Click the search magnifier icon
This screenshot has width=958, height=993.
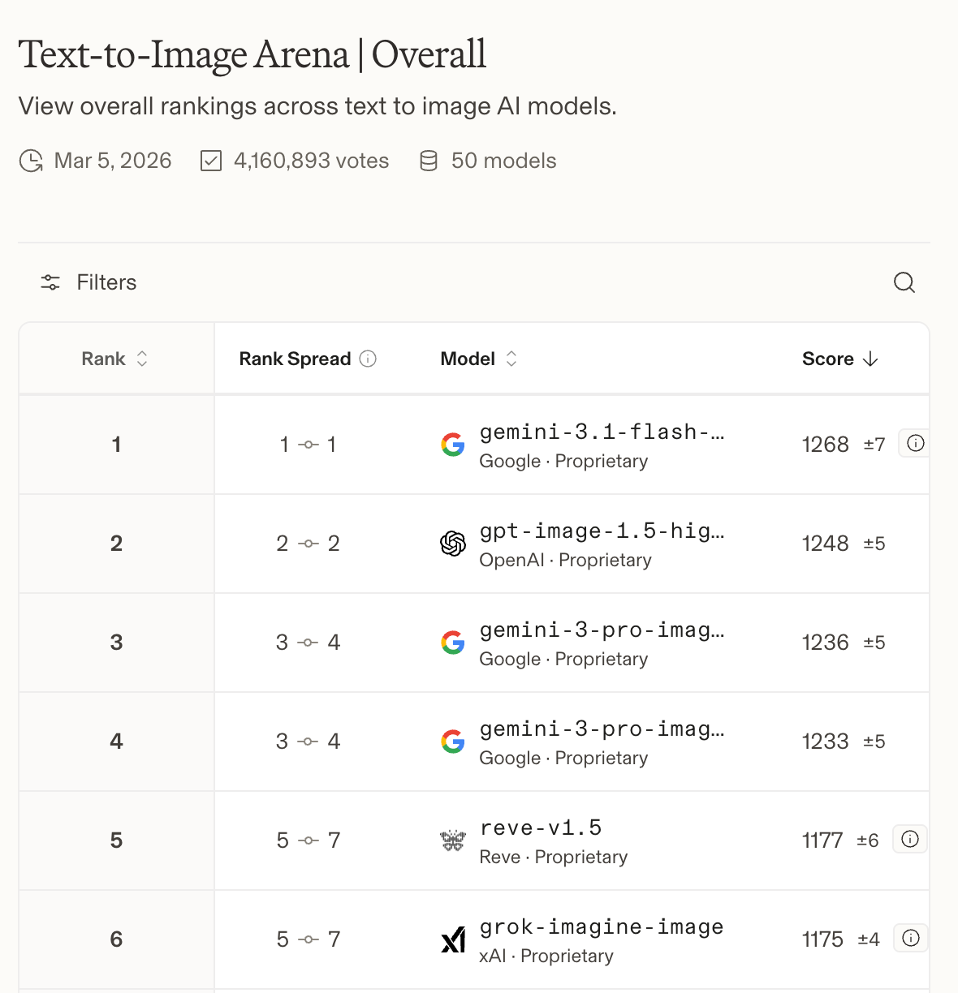[x=904, y=282]
